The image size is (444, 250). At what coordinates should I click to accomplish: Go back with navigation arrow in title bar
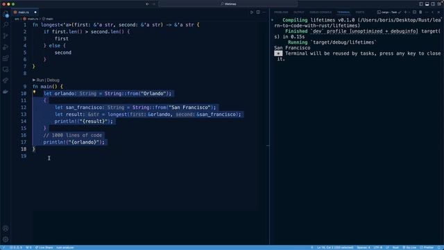(147, 4)
